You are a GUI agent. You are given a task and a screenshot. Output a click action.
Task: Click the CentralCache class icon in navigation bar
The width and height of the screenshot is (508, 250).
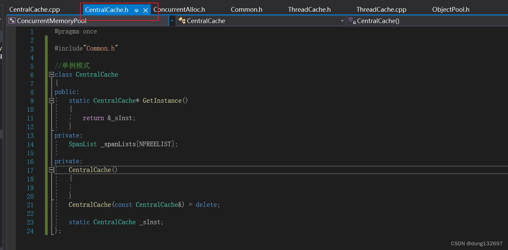182,21
